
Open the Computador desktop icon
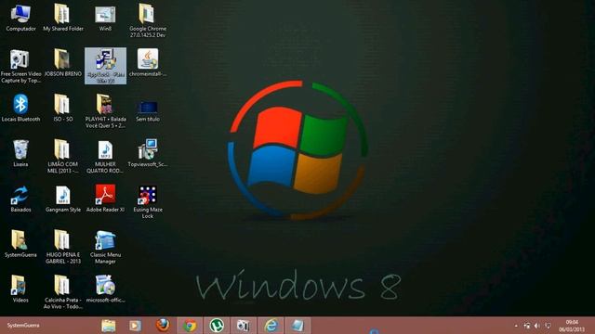tap(20, 18)
